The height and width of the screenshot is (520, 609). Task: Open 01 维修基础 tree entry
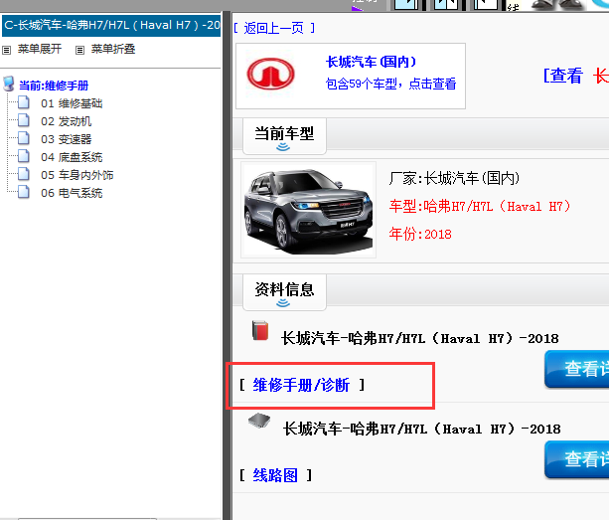[72, 103]
